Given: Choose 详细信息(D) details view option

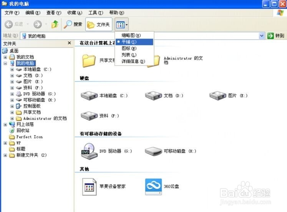Looking at the screenshot, I should click(134, 61).
